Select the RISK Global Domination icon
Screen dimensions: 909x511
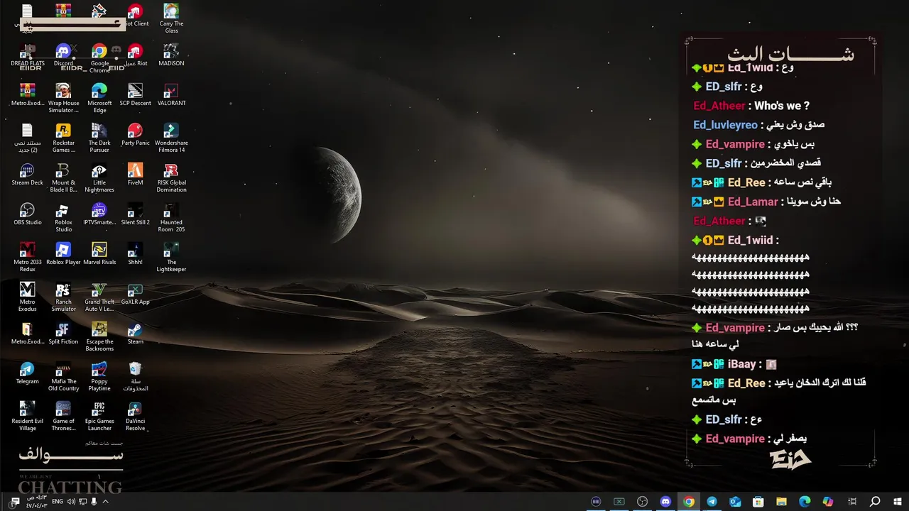click(x=171, y=177)
